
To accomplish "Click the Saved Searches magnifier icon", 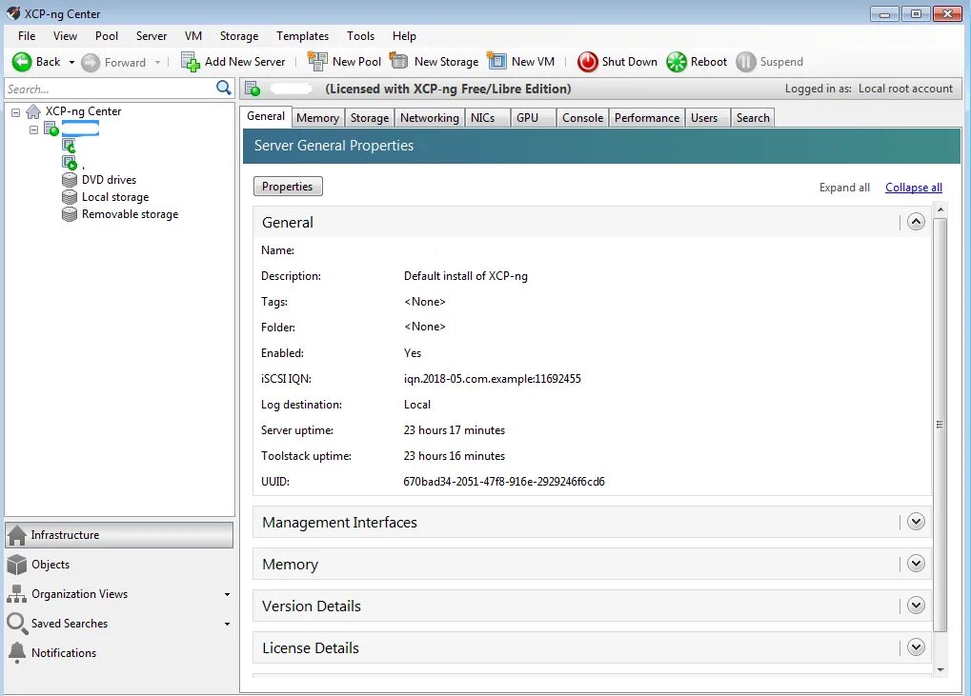I will click(17, 623).
